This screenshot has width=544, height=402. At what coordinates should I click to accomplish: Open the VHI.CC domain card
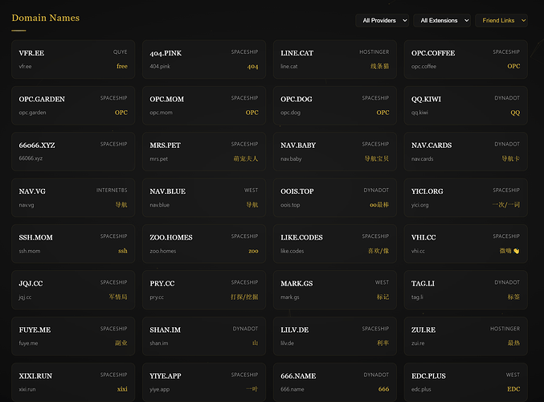465,244
